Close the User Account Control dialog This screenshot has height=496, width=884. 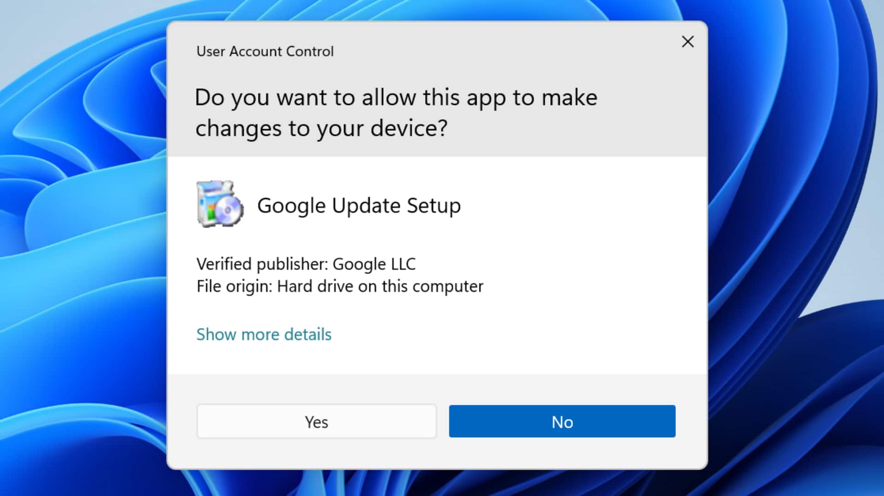[687, 42]
